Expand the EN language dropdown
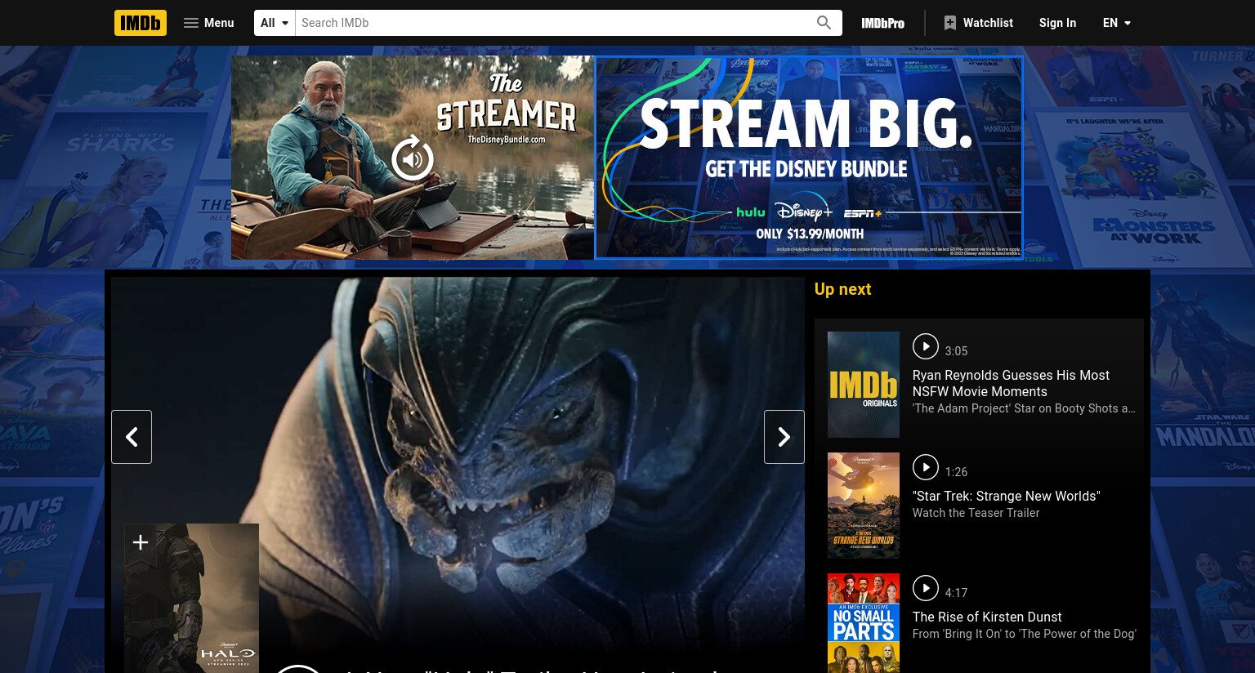The image size is (1255, 673). (x=1116, y=23)
